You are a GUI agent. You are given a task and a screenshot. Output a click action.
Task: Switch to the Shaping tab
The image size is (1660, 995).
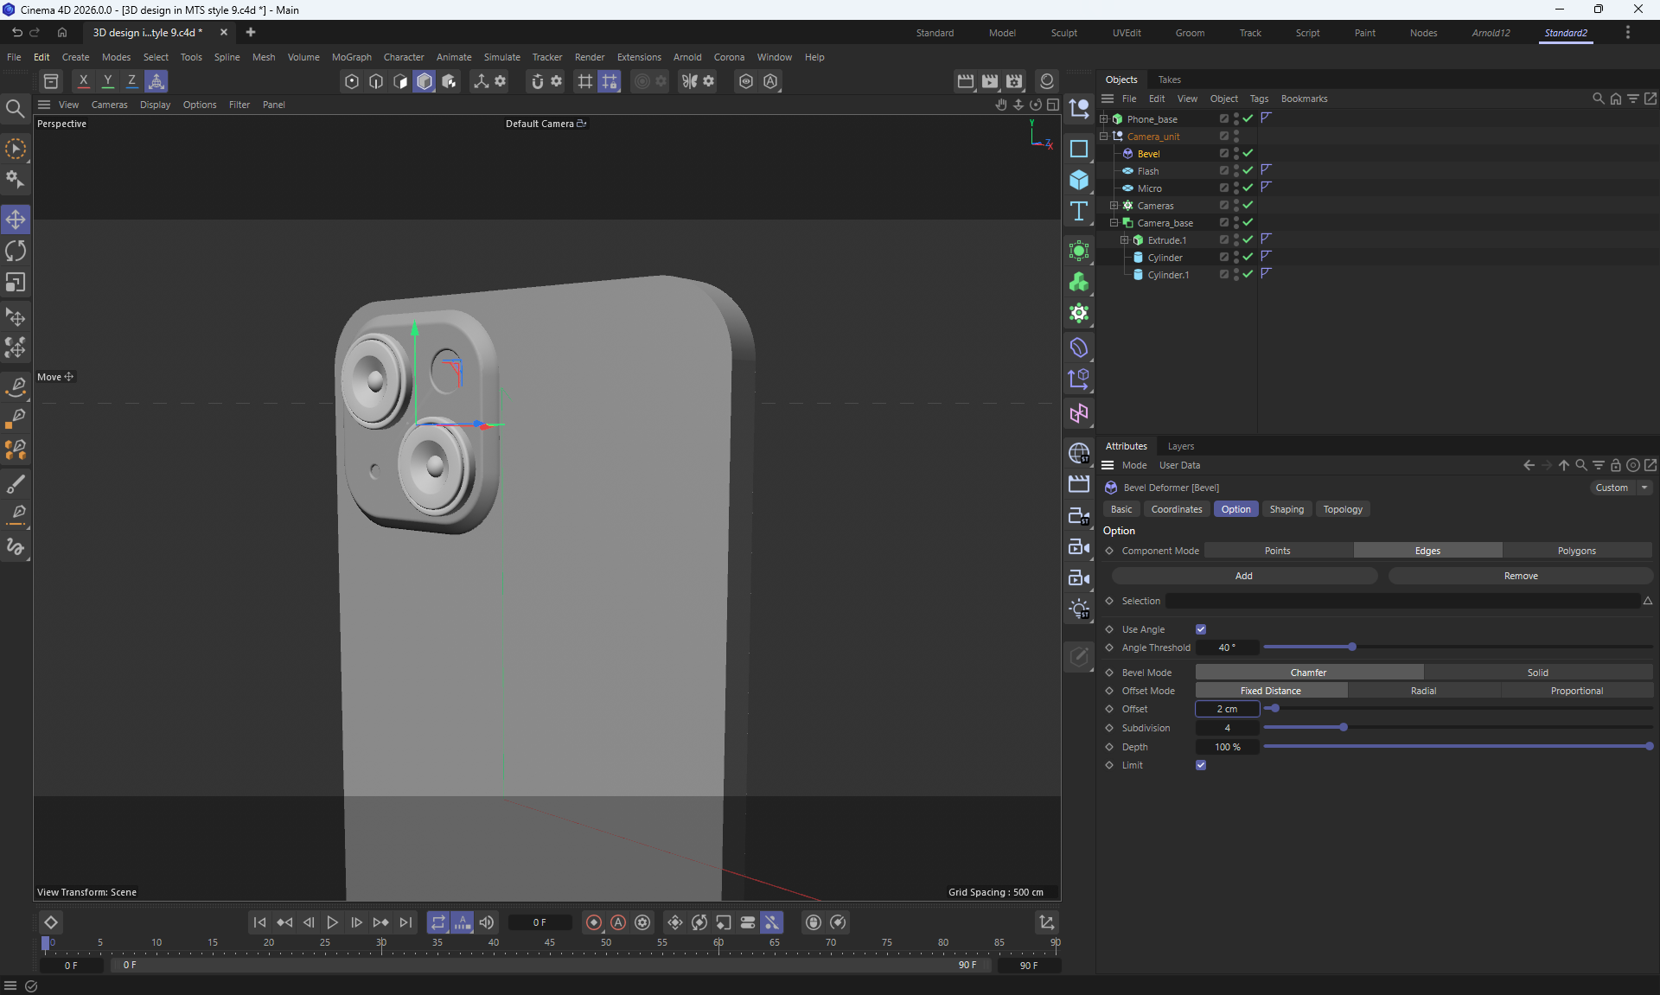pyautogui.click(x=1286, y=509)
